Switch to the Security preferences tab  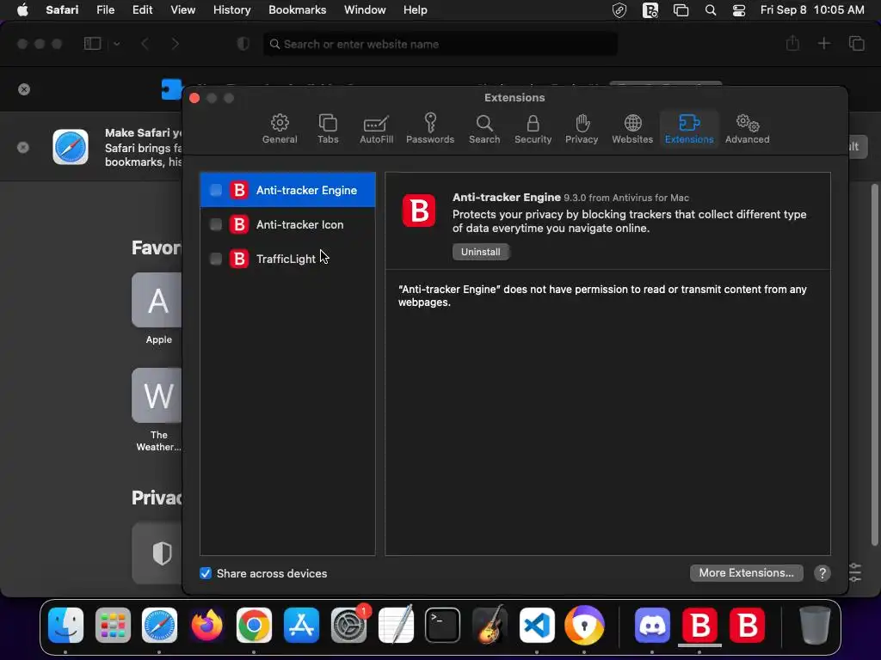pyautogui.click(x=533, y=129)
